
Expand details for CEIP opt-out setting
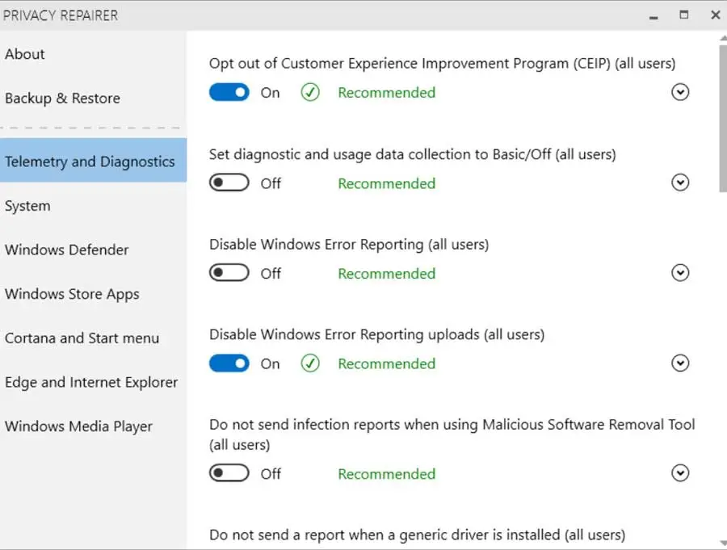(681, 93)
